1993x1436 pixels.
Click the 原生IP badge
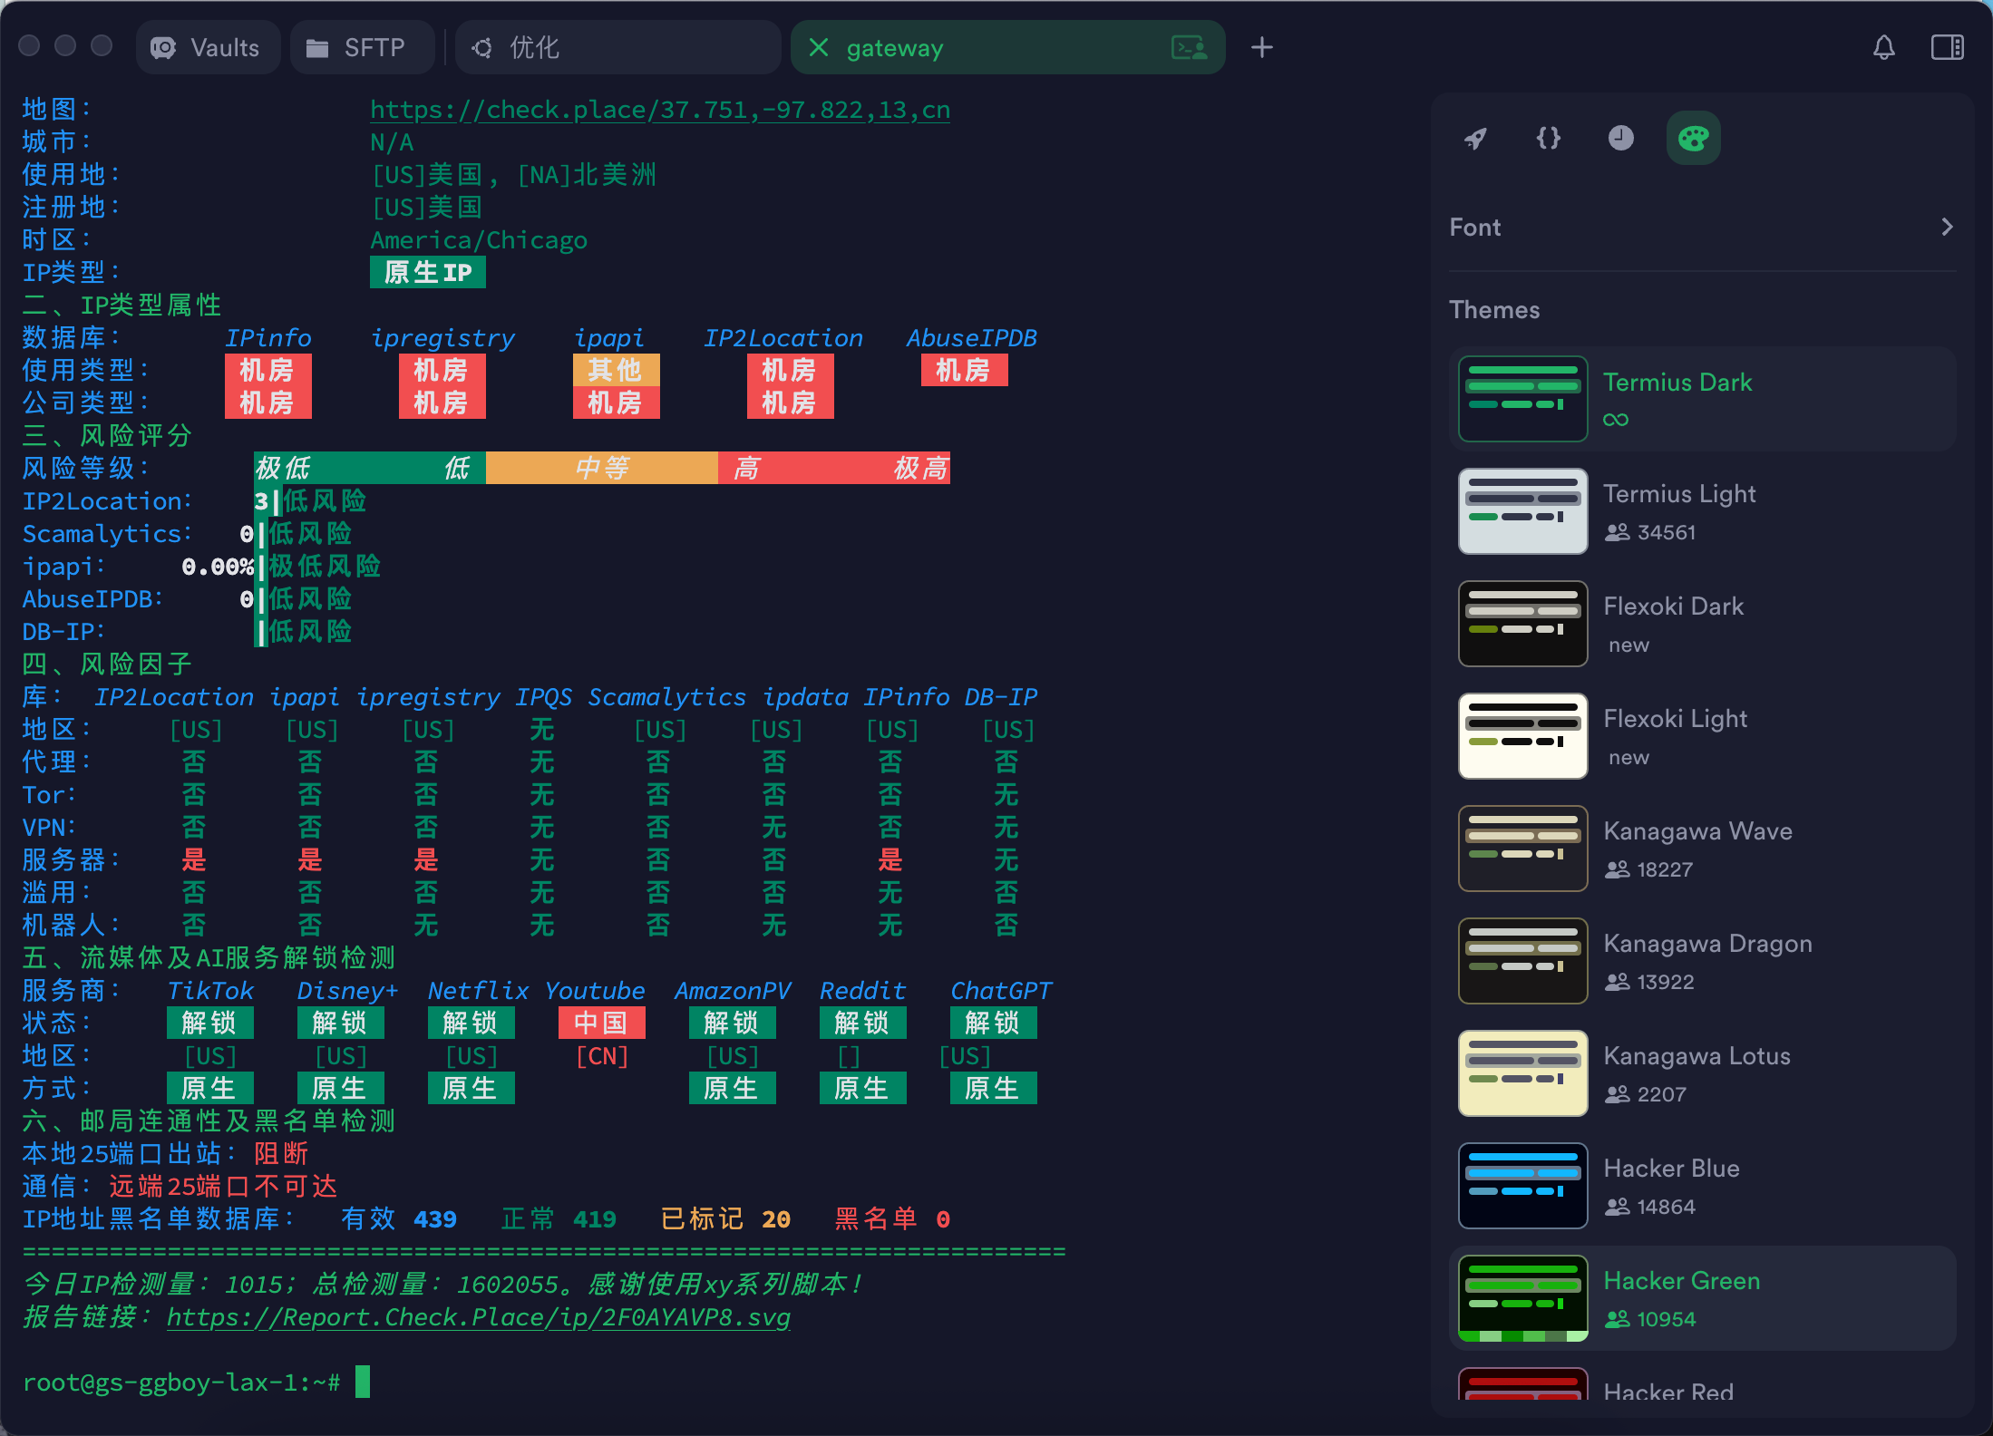(428, 272)
